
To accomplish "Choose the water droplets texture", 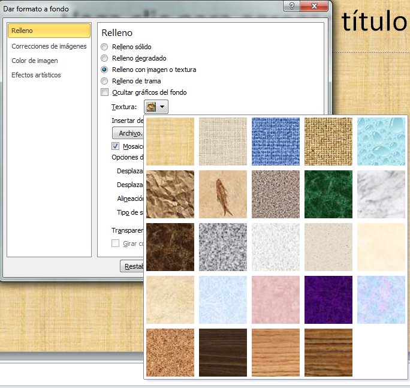I will pos(381,142).
